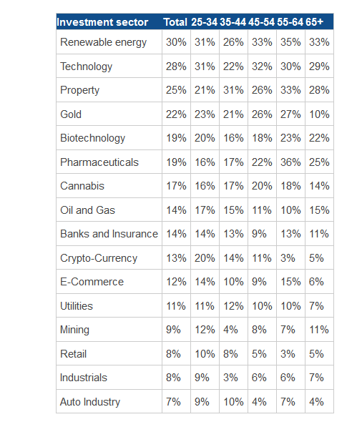Click the Biotechnology row label
Viewport: 357px width, 437px height.
point(92,138)
